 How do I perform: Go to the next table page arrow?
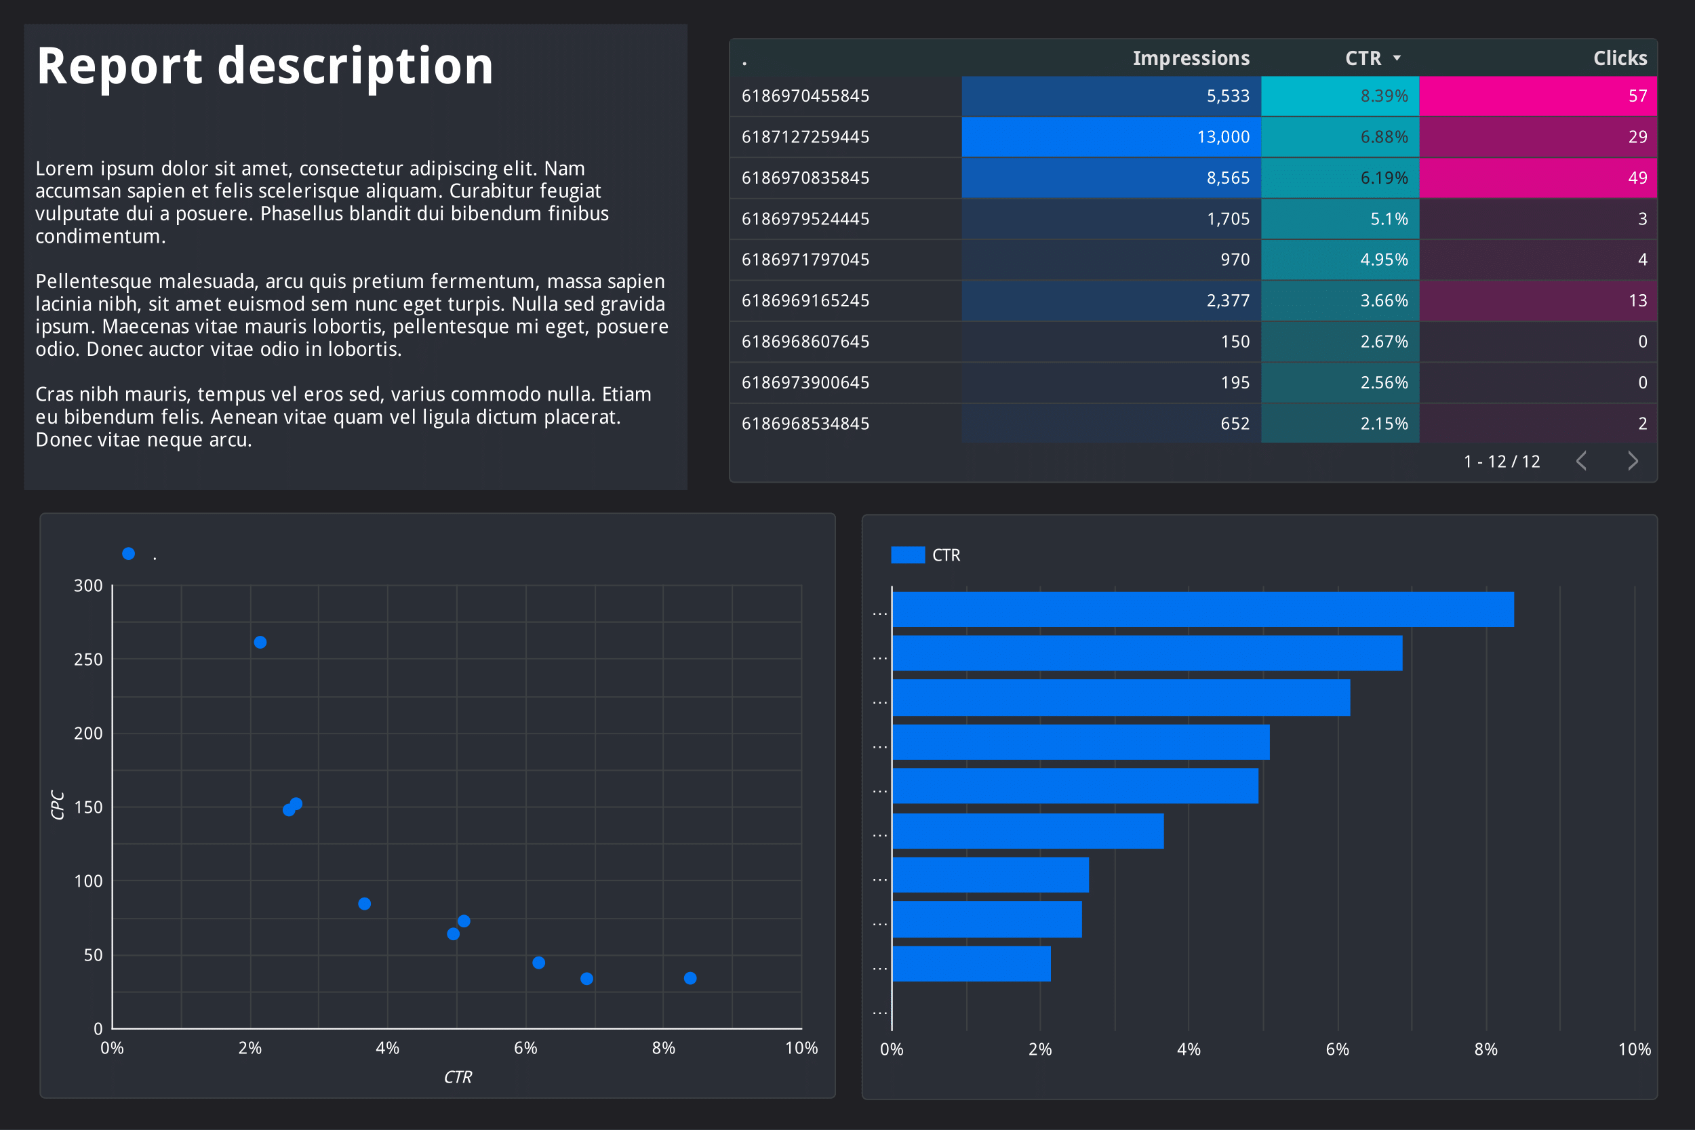pyautogui.click(x=1633, y=461)
